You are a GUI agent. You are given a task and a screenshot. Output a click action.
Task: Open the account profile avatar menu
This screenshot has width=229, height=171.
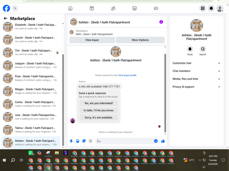(220, 8)
